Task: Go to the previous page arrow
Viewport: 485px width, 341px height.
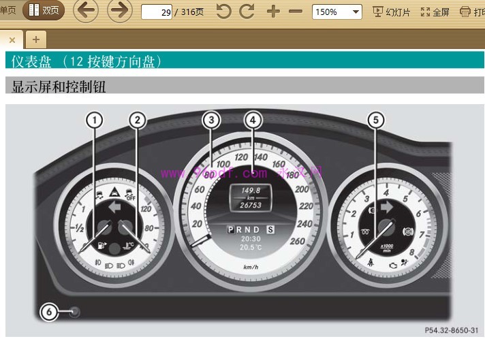Action: coord(86,10)
